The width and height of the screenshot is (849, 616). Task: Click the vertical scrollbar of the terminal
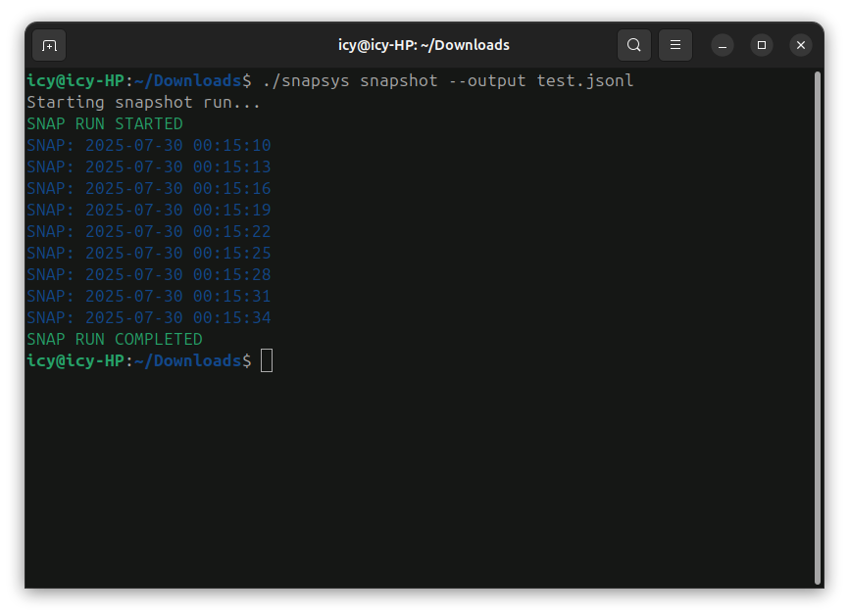817,323
